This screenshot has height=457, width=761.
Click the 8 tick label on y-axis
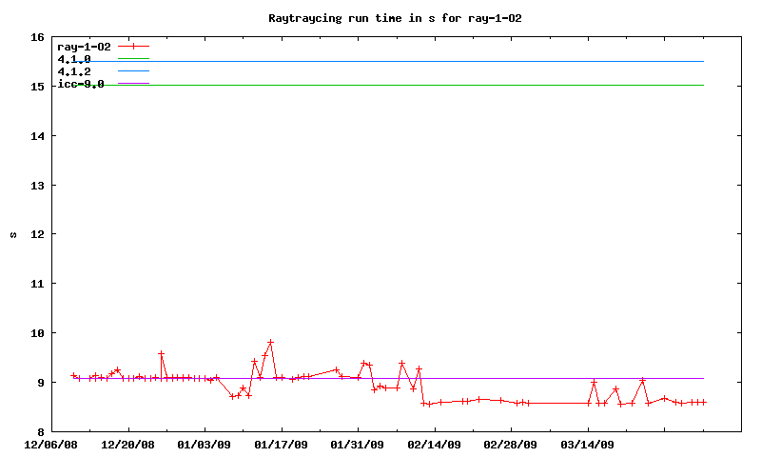[41, 431]
